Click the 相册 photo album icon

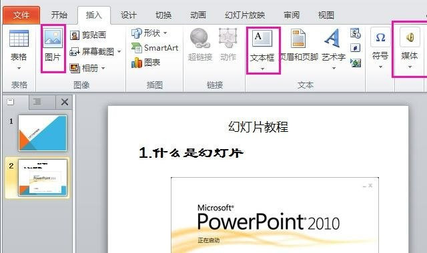point(75,68)
